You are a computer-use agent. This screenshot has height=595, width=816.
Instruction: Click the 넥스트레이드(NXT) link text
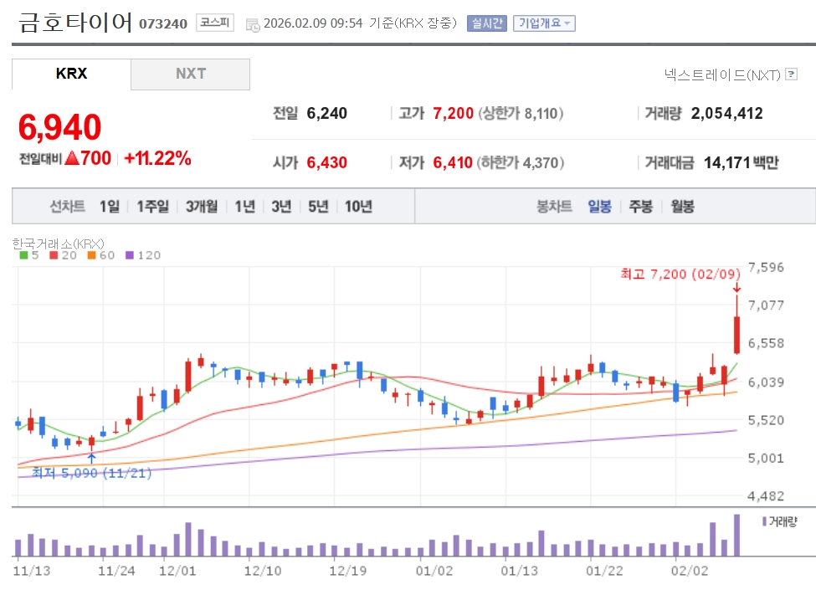pos(721,74)
